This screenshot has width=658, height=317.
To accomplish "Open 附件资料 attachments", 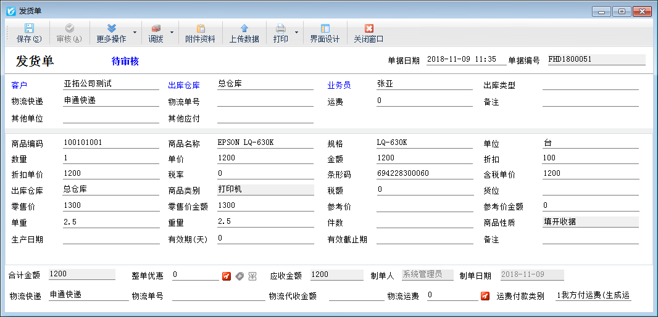I will pyautogui.click(x=200, y=28).
